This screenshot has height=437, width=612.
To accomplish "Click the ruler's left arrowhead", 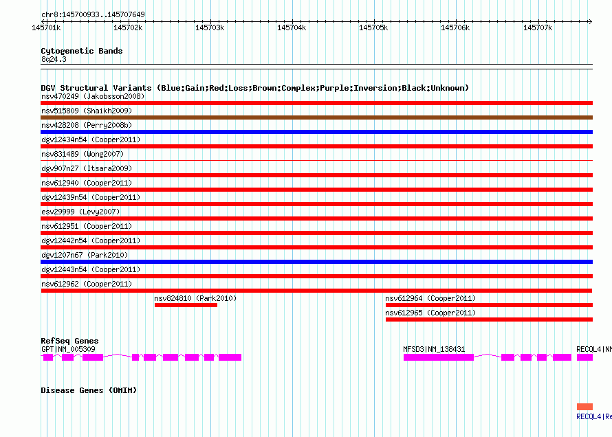I will 43,21.
